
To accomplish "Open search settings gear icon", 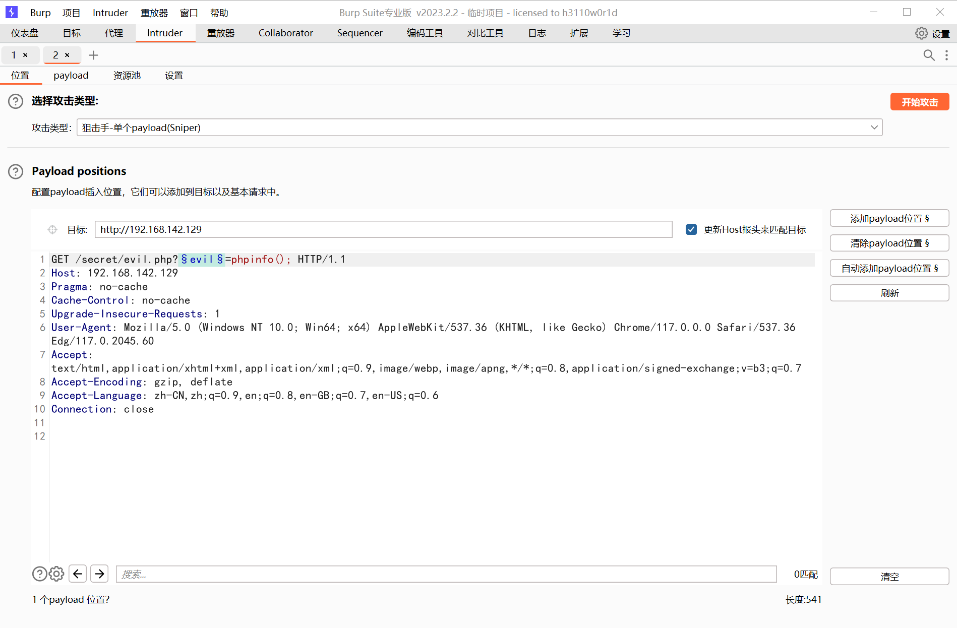I will (x=56, y=574).
